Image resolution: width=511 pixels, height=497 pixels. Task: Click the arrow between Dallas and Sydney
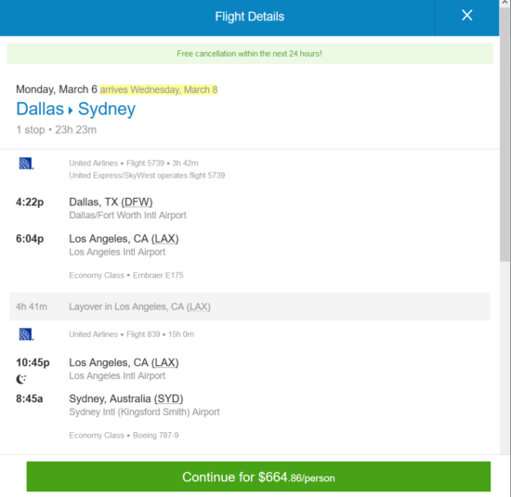(x=71, y=111)
